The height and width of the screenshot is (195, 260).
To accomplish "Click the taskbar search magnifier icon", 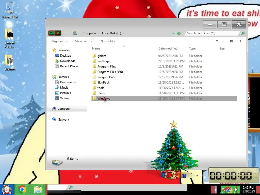I will point(71,187).
